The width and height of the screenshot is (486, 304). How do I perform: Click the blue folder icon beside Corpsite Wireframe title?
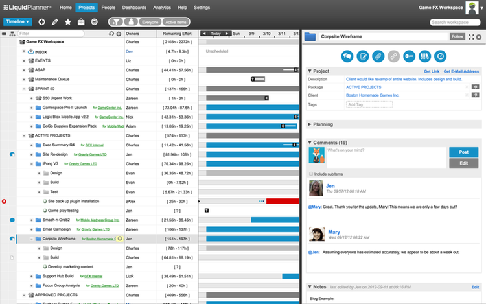[310, 37]
